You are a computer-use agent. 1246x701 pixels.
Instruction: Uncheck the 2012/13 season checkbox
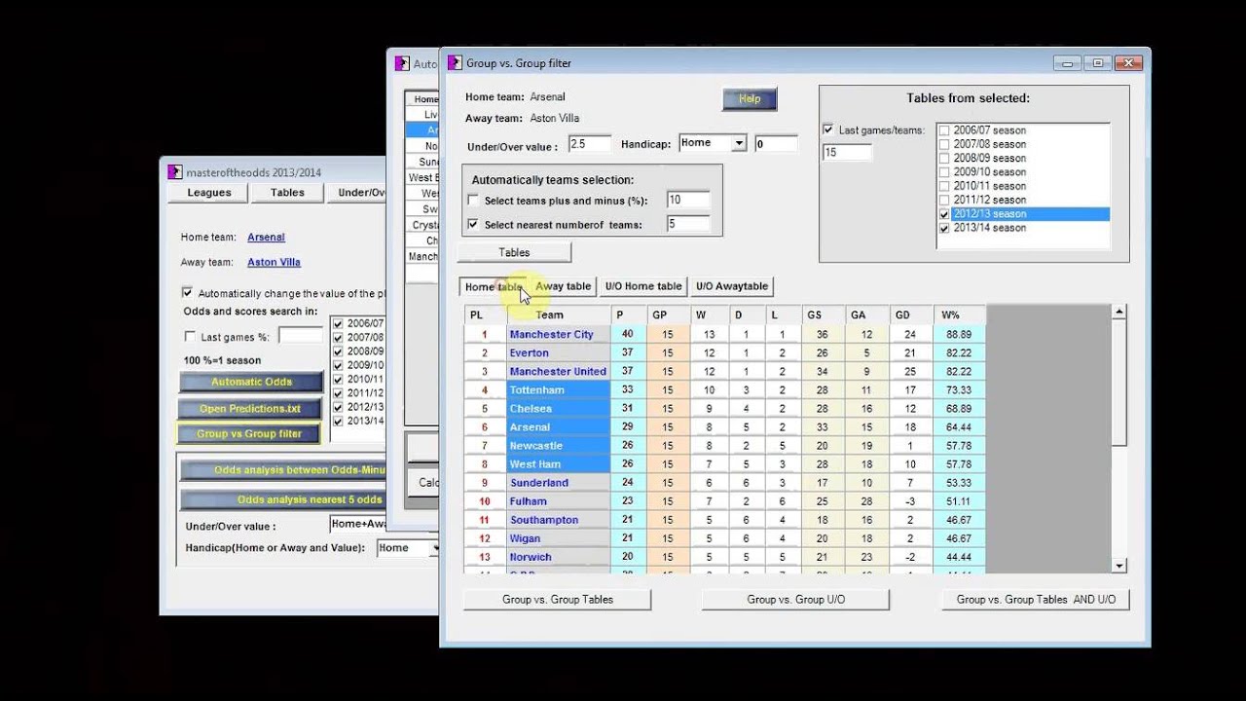[944, 214]
